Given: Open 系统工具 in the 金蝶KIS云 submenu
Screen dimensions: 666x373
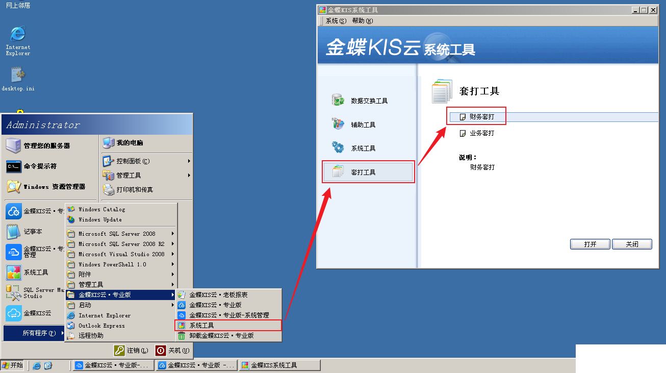Looking at the screenshot, I should click(228, 326).
